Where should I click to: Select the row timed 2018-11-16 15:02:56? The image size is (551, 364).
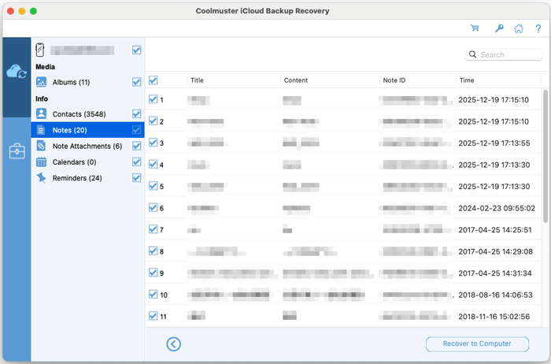(x=343, y=316)
